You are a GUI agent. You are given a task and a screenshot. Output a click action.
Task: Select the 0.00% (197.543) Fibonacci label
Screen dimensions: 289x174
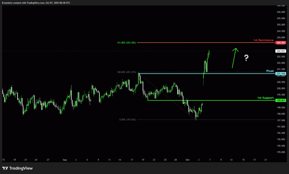pyautogui.click(x=128, y=120)
